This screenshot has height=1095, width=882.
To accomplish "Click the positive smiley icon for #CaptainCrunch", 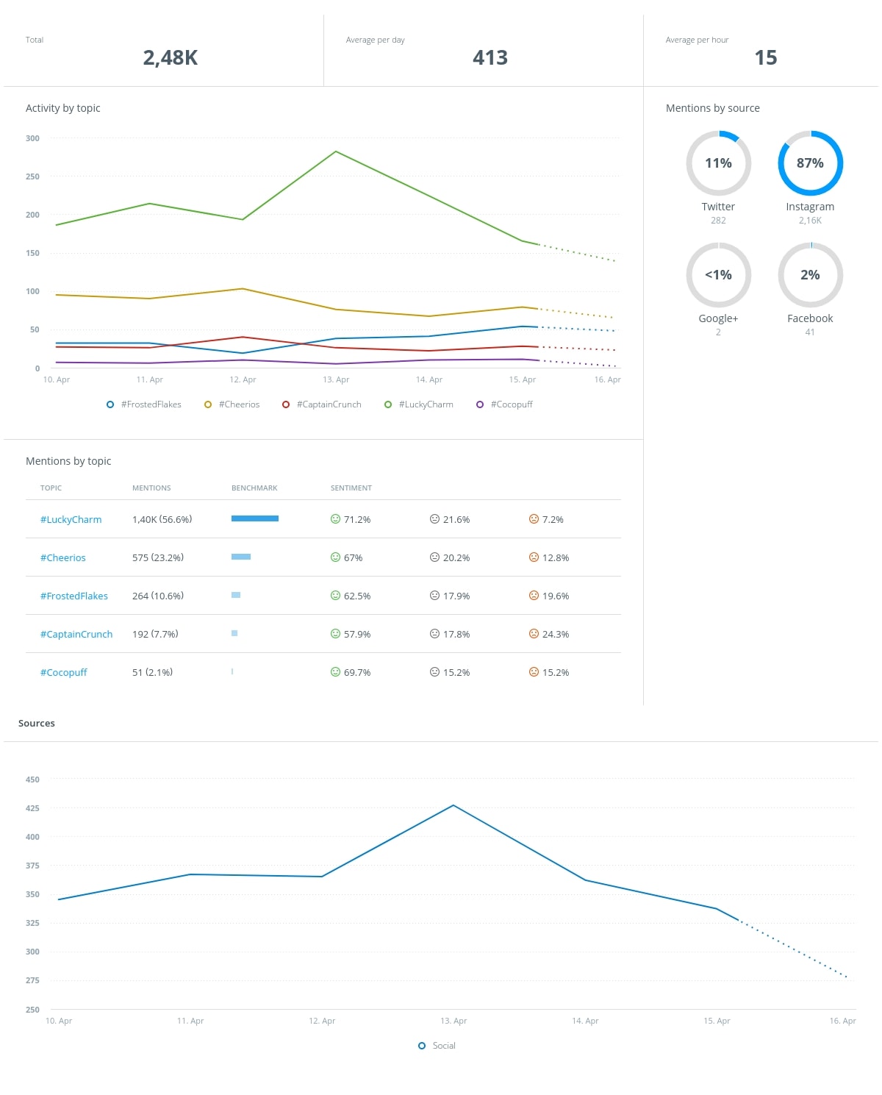I will [x=335, y=634].
